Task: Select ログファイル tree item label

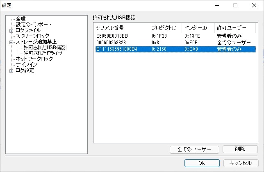Action: (28, 30)
